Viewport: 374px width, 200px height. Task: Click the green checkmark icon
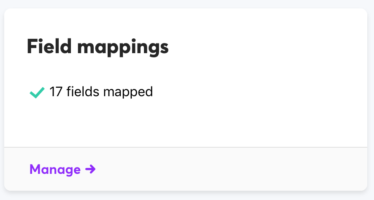(37, 92)
